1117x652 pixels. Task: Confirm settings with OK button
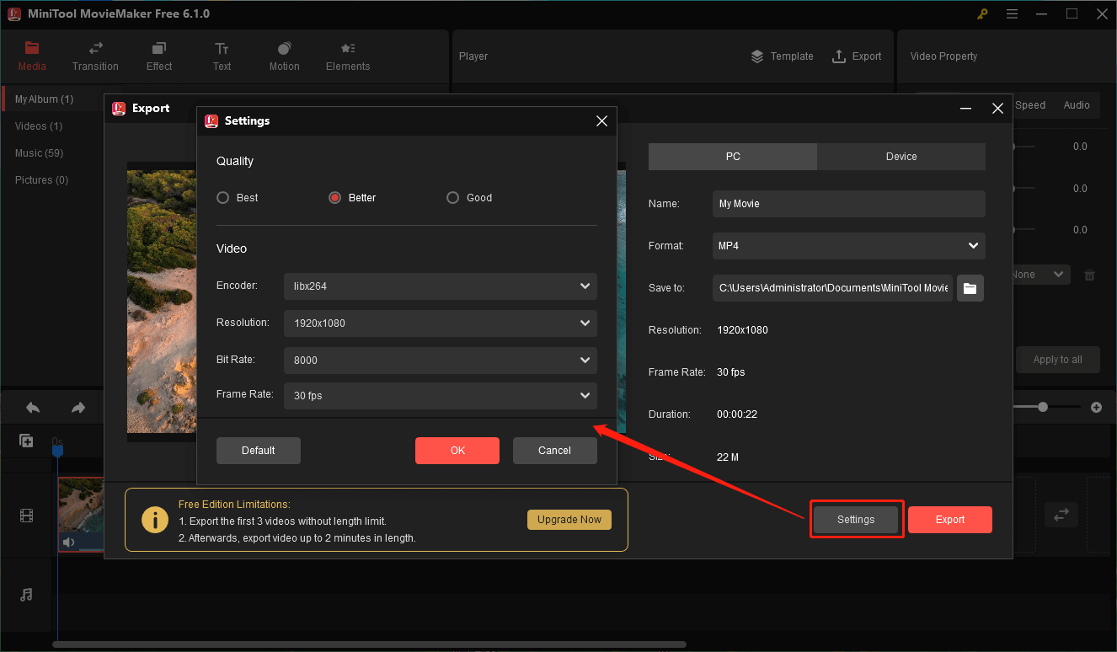pyautogui.click(x=457, y=451)
